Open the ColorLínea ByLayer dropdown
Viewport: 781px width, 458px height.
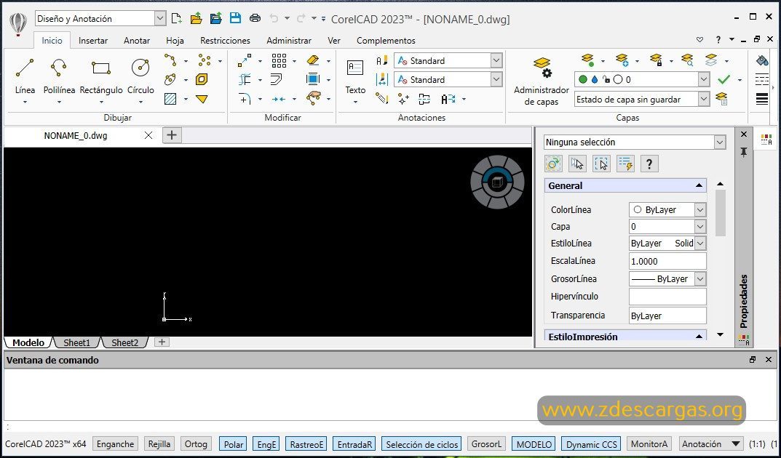point(699,210)
